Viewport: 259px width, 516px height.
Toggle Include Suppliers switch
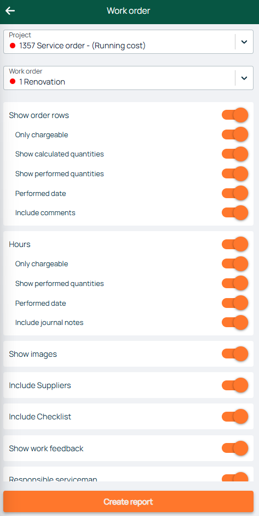coord(235,385)
